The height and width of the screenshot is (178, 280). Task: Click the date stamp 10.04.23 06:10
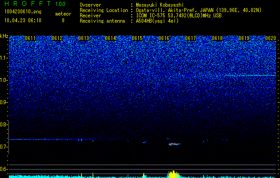(x=23, y=20)
